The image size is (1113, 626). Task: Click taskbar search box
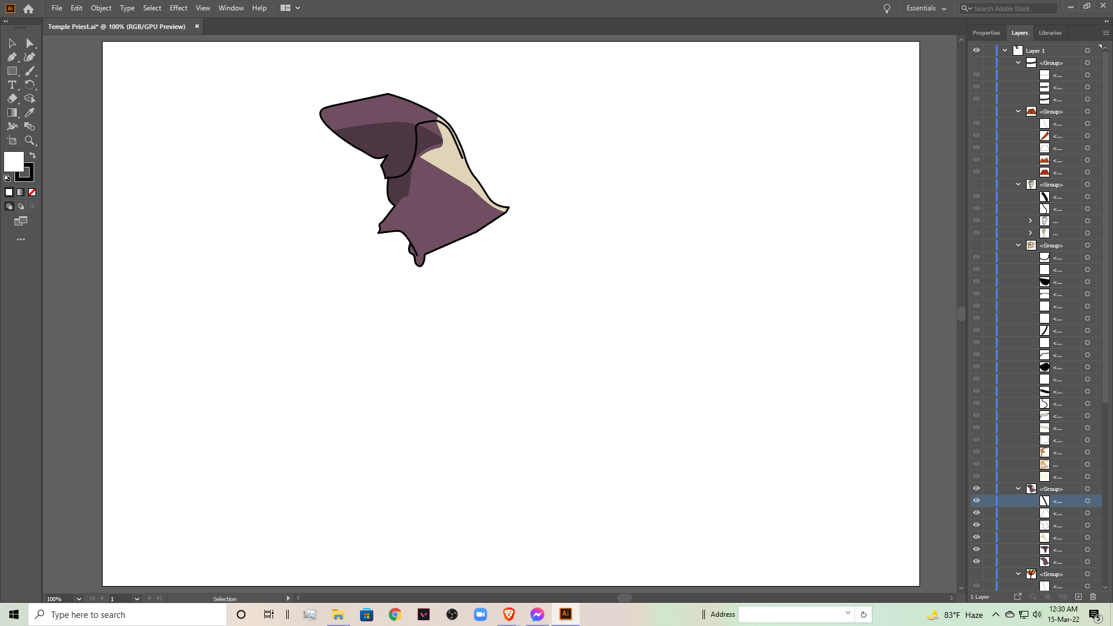[x=128, y=614]
